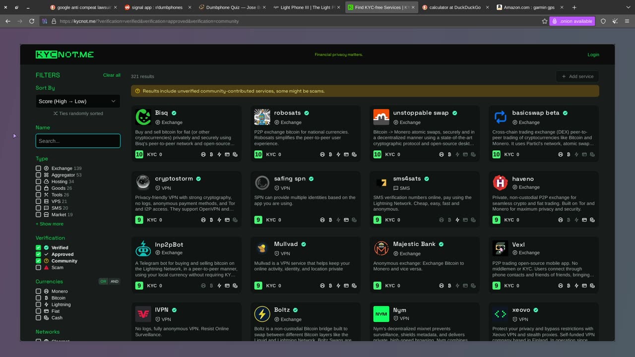The width and height of the screenshot is (635, 357).
Task: Open a new browser tab
Action: 574,7
